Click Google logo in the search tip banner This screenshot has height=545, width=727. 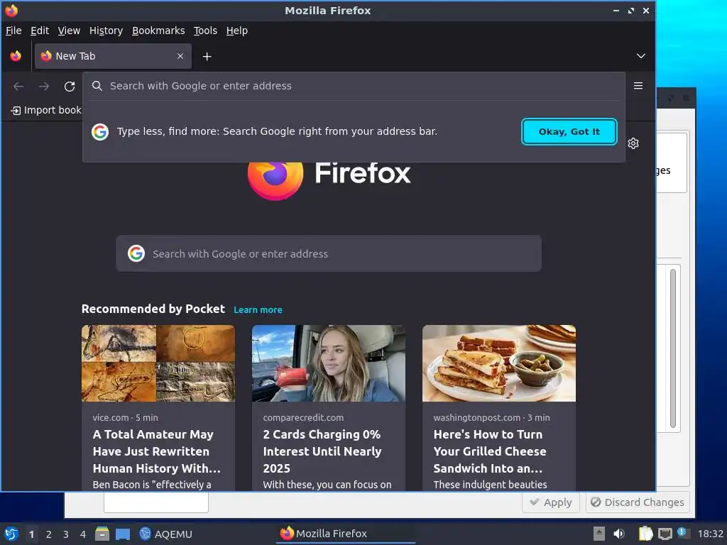tap(100, 131)
